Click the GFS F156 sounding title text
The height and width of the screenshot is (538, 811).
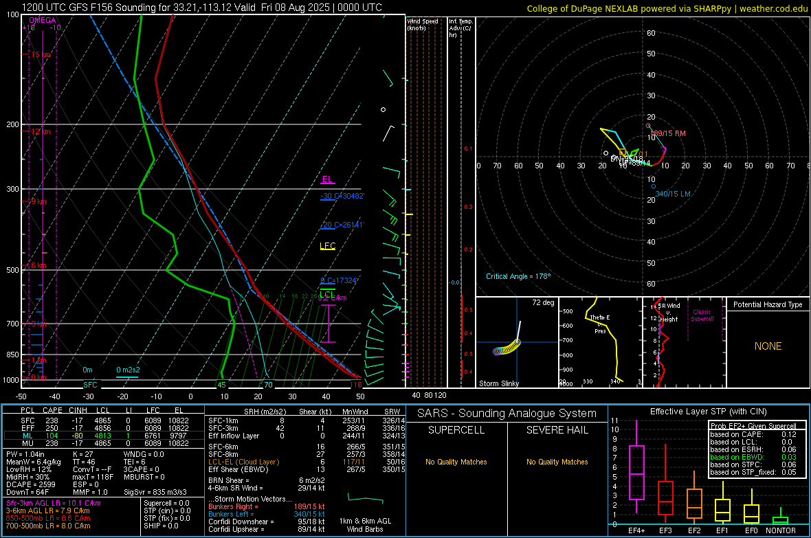[x=201, y=8]
